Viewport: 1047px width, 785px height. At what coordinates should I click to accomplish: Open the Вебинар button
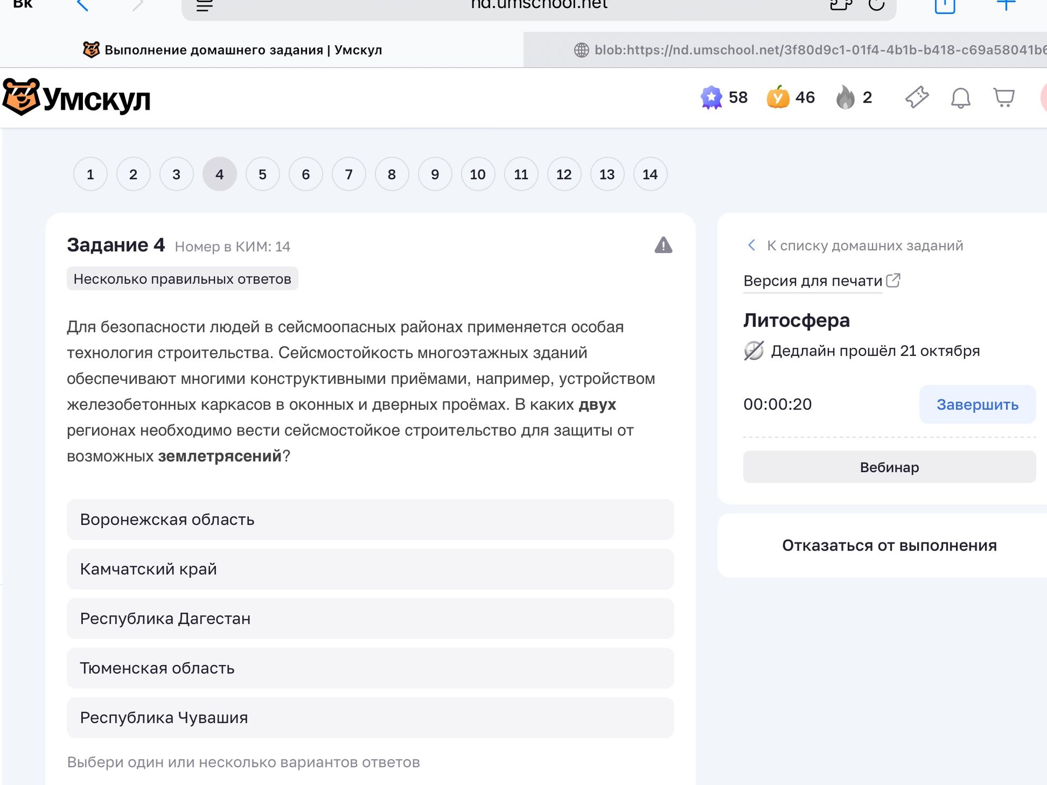click(x=889, y=467)
